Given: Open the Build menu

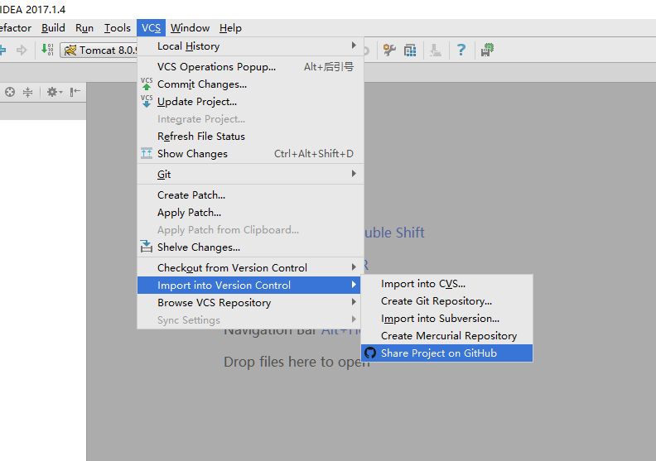Looking at the screenshot, I should point(53,28).
